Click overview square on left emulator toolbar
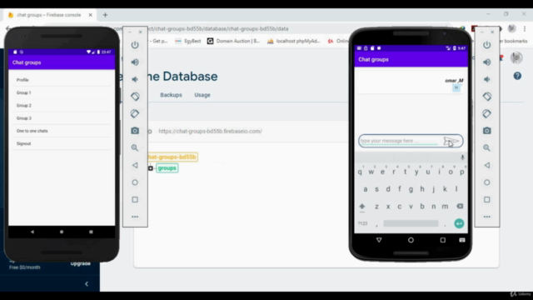 pyautogui.click(x=135, y=200)
